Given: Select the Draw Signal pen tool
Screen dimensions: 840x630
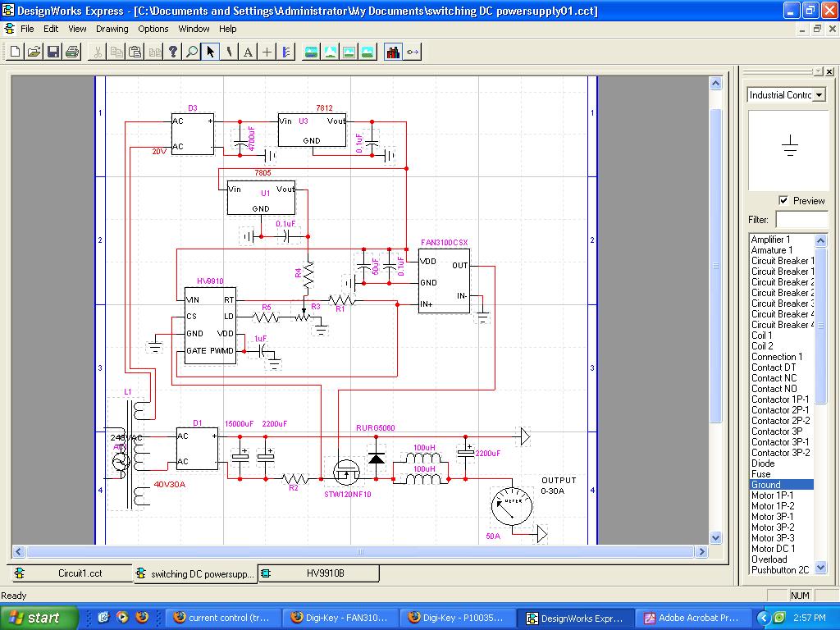Looking at the screenshot, I should [230, 52].
